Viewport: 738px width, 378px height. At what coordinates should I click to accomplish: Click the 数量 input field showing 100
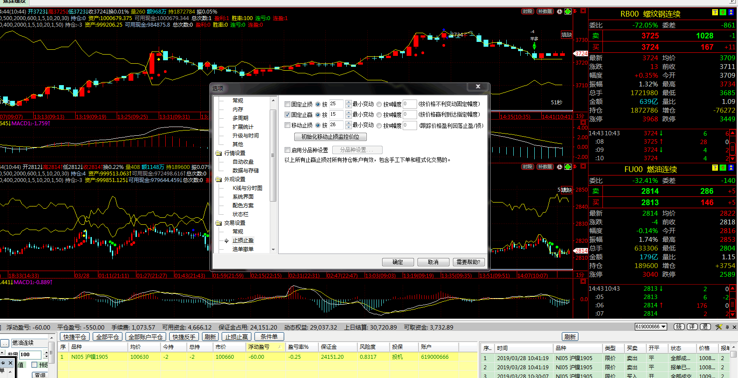point(30,354)
